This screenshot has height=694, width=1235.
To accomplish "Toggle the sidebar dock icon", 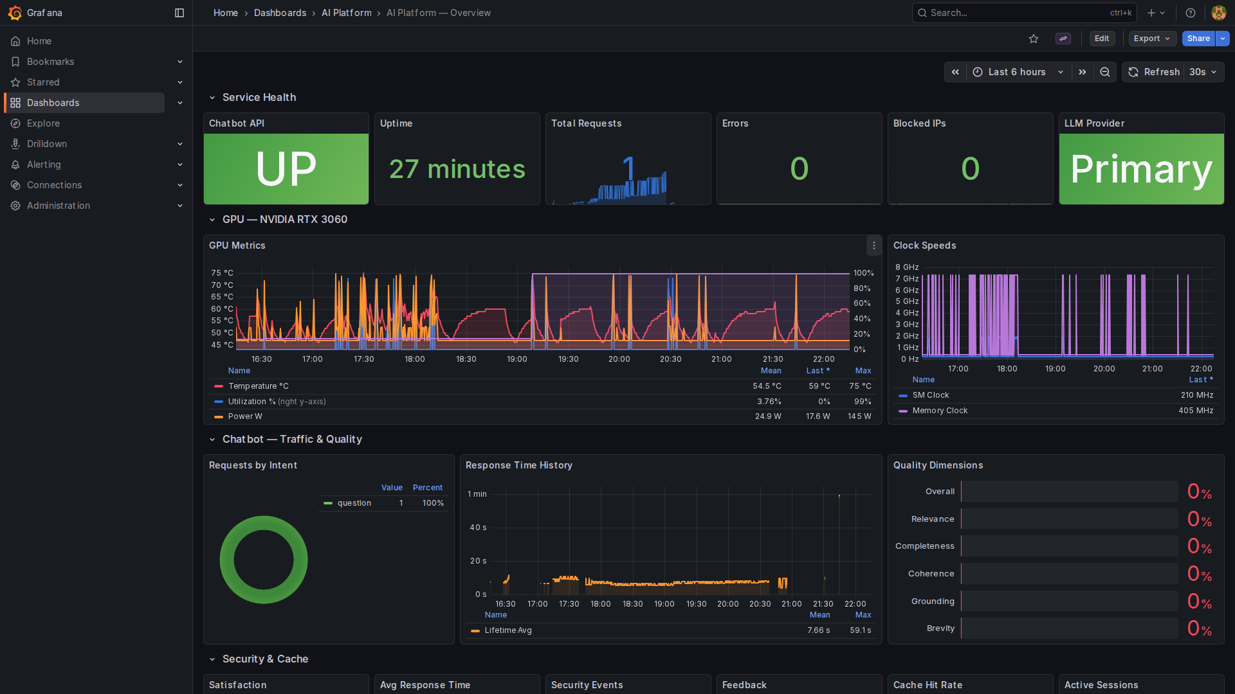I will [179, 13].
